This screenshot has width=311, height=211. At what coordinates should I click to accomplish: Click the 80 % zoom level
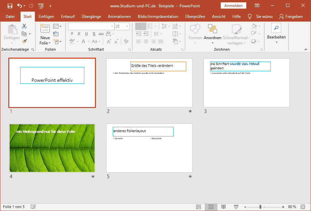(x=292, y=207)
